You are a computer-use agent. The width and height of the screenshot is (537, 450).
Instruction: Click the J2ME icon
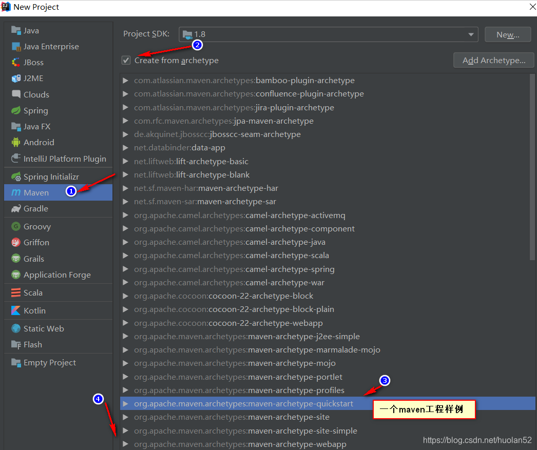pyautogui.click(x=16, y=79)
